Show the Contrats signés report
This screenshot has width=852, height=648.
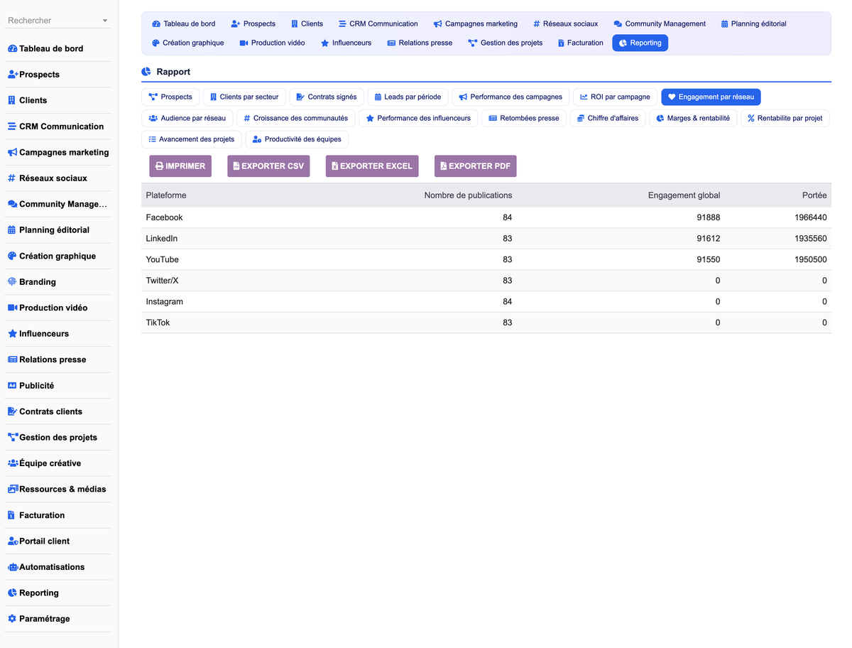327,97
